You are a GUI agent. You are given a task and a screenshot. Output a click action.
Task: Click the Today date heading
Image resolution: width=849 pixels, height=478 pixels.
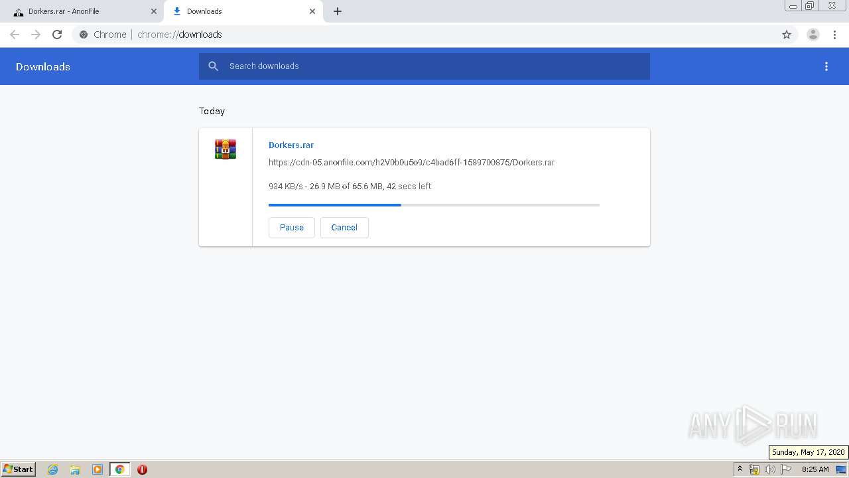(212, 111)
